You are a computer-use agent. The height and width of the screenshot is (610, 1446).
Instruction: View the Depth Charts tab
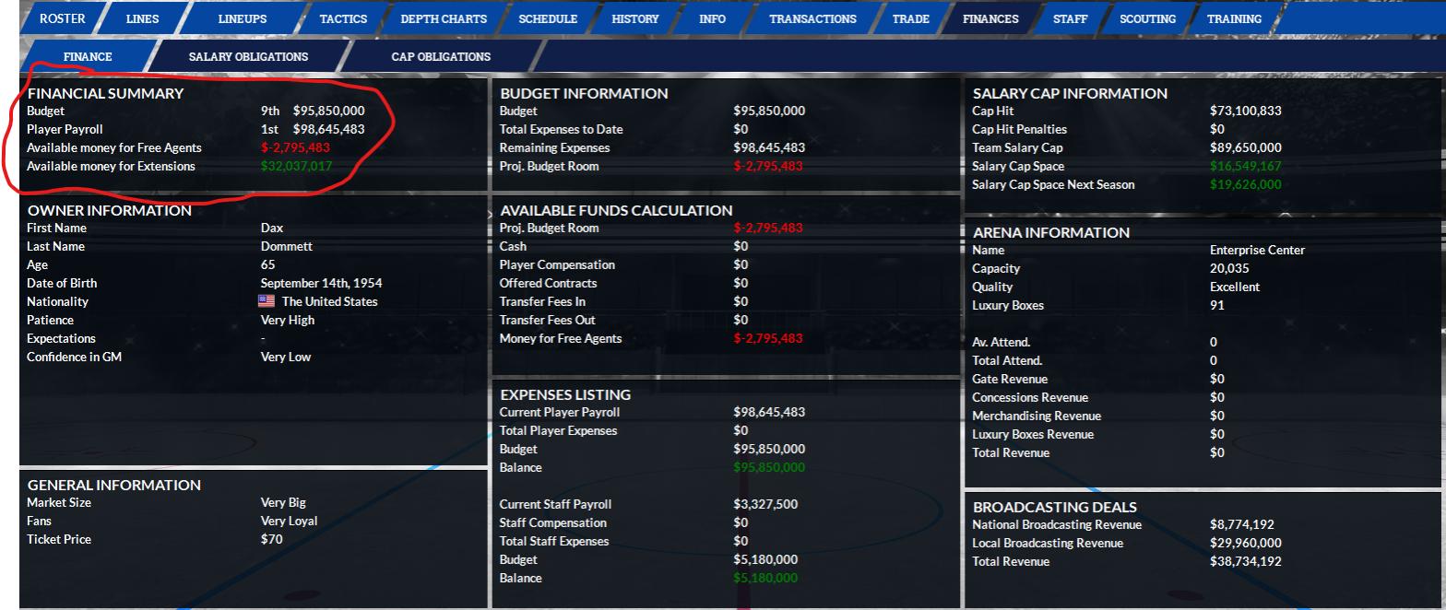443,18
